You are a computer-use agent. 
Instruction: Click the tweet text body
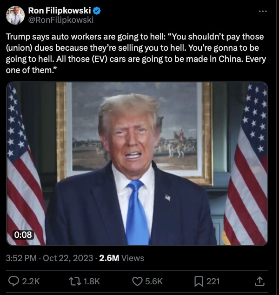click(136, 53)
